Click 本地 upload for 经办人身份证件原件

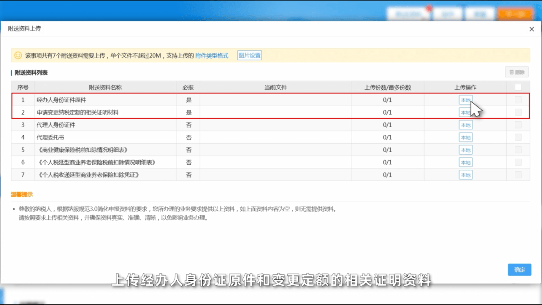pyautogui.click(x=465, y=100)
